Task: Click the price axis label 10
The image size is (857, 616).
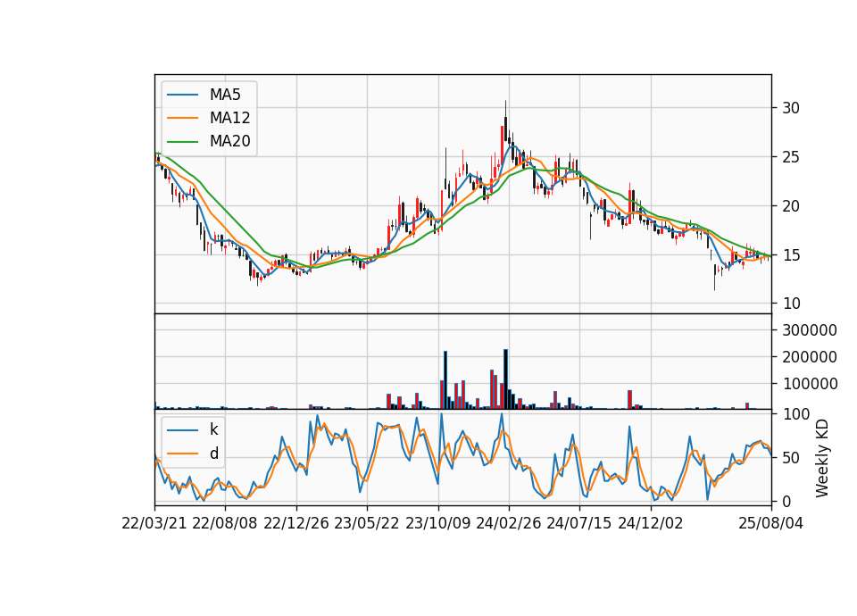Action: click(x=791, y=304)
